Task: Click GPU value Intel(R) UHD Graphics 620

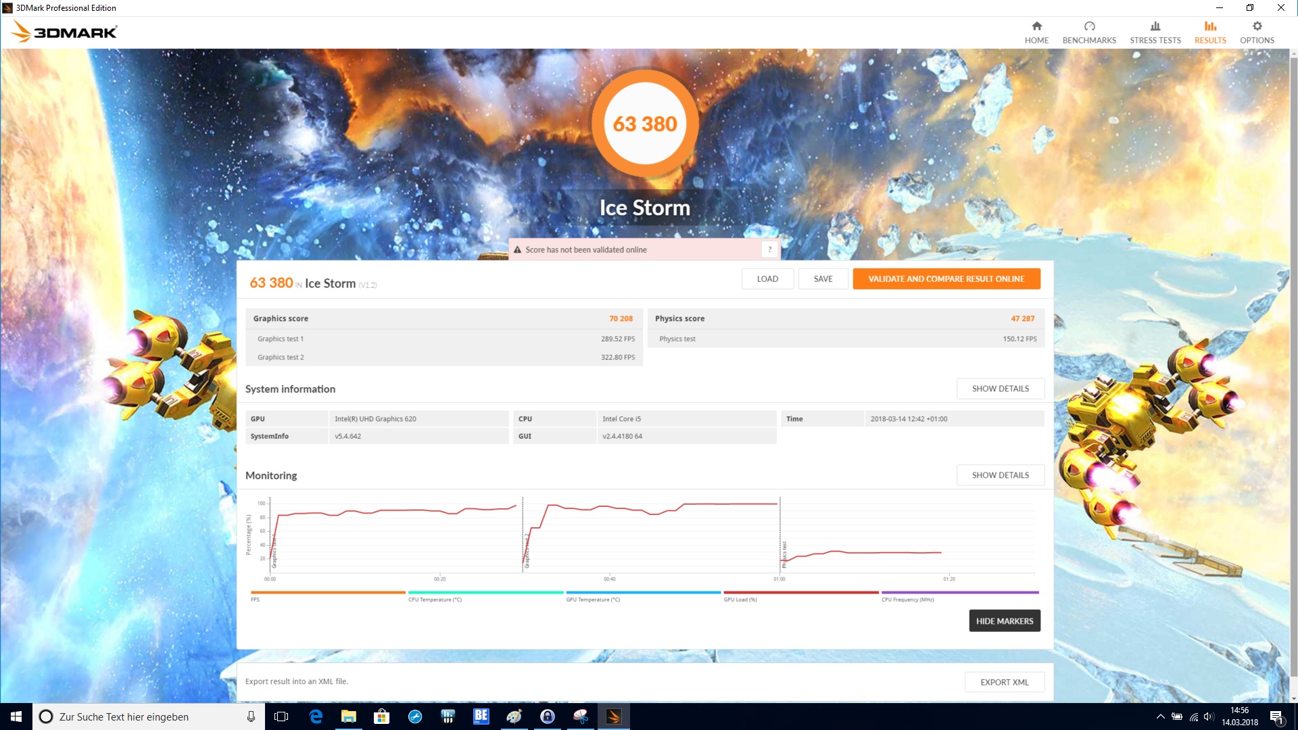Action: 375,418
